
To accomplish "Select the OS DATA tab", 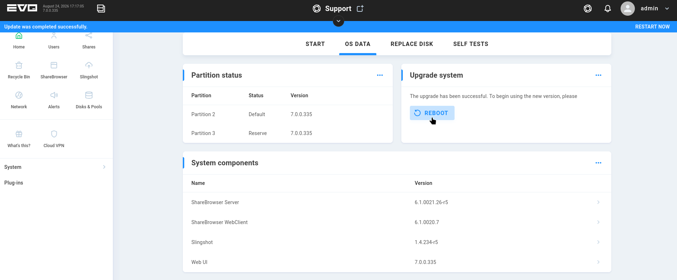I will tap(358, 44).
